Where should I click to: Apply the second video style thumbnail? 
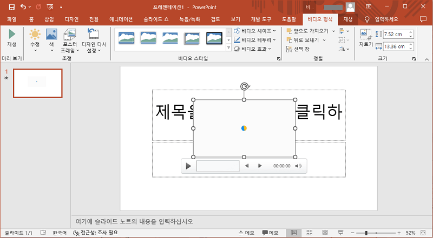[x=148, y=38]
